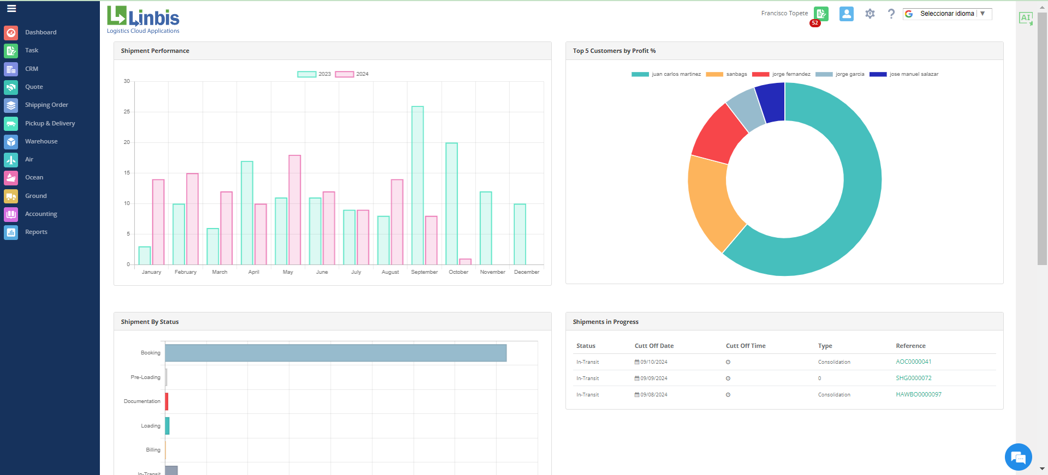Screen dimensions: 1048x475
Task: Click the scroll down arrow of page scrollbar
Action: click(1042, 468)
